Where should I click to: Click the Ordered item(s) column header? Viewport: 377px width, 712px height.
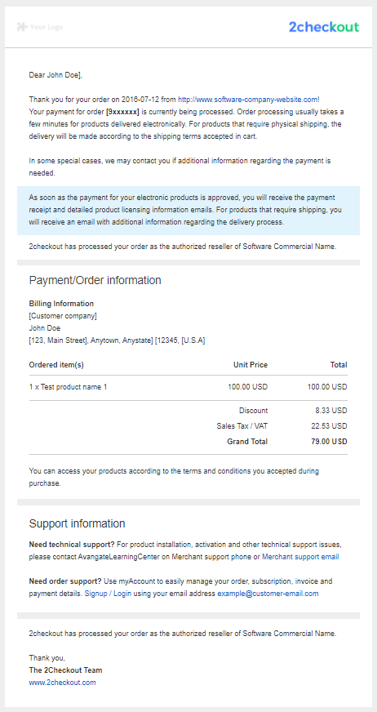click(56, 365)
